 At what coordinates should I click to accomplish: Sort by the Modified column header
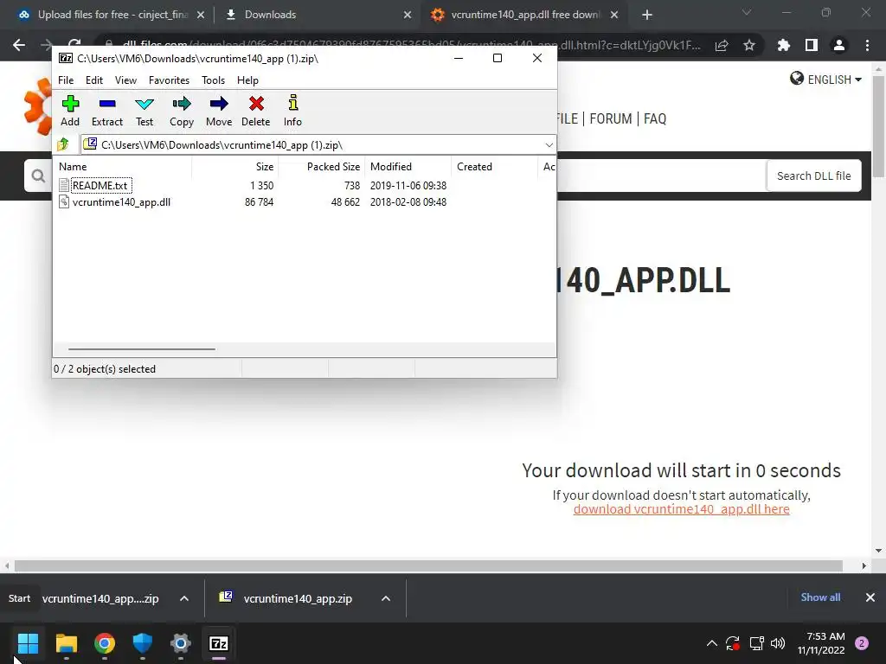point(391,167)
